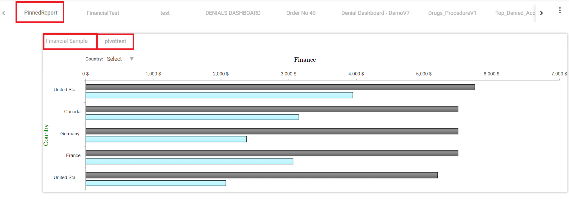Click the green Country axis title
Image resolution: width=569 pixels, height=202 pixels.
click(x=46, y=135)
